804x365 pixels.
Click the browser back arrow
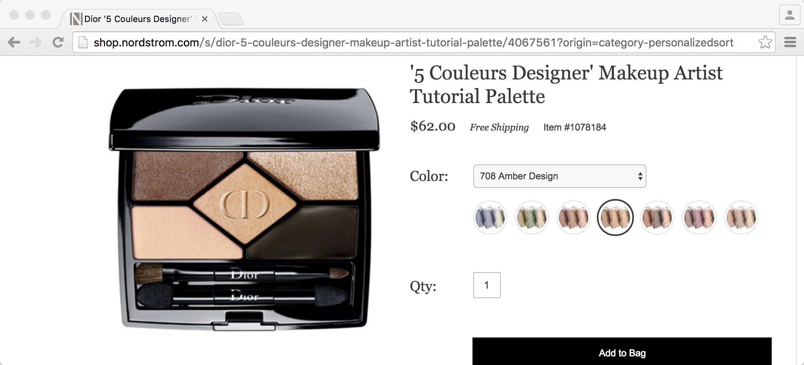[14, 42]
